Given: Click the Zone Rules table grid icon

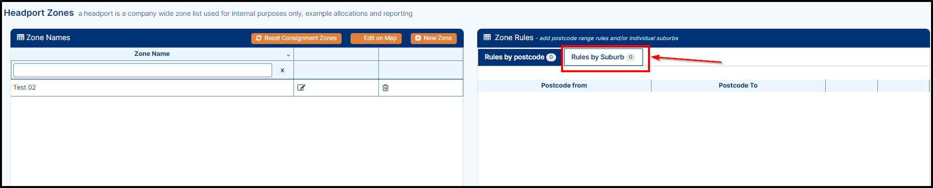Looking at the screenshot, I should pyautogui.click(x=487, y=37).
